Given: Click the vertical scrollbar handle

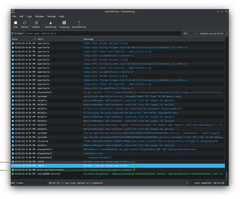Looking at the screenshot, I should click(x=226, y=175).
